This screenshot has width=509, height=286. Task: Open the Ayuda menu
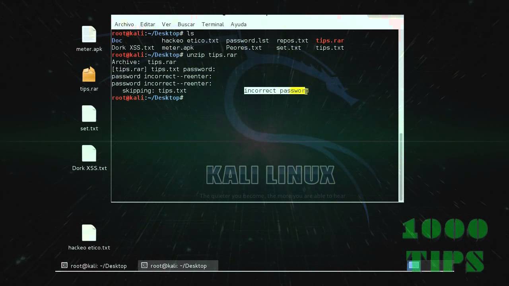click(x=239, y=24)
